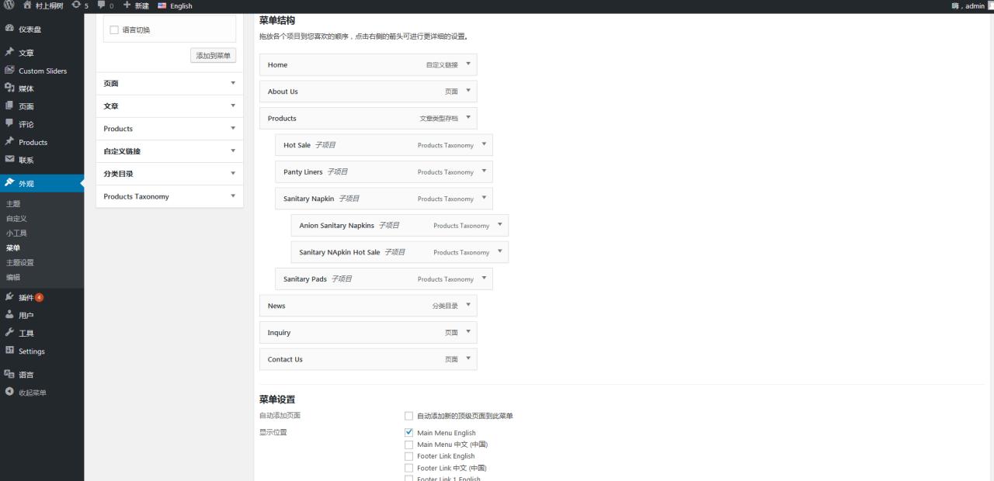
Task: Expand Contact Us menu item arrow
Action: click(468, 358)
